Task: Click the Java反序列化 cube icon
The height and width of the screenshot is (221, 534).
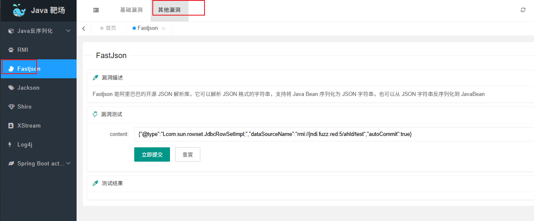Action: pos(11,31)
